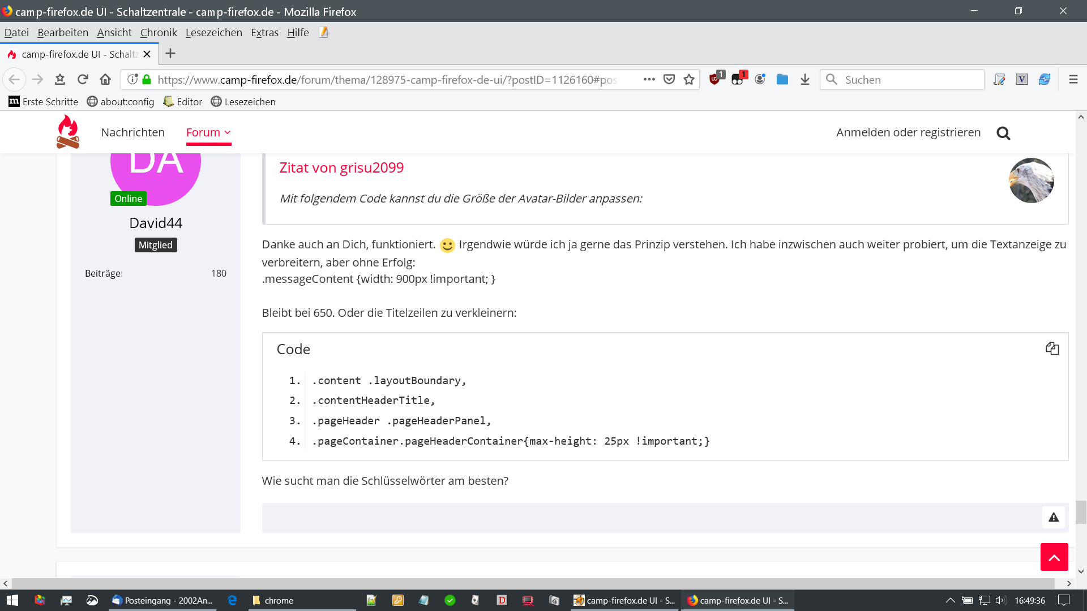Open page actions three-dot menu
The width and height of the screenshot is (1087, 611).
pyautogui.click(x=649, y=79)
